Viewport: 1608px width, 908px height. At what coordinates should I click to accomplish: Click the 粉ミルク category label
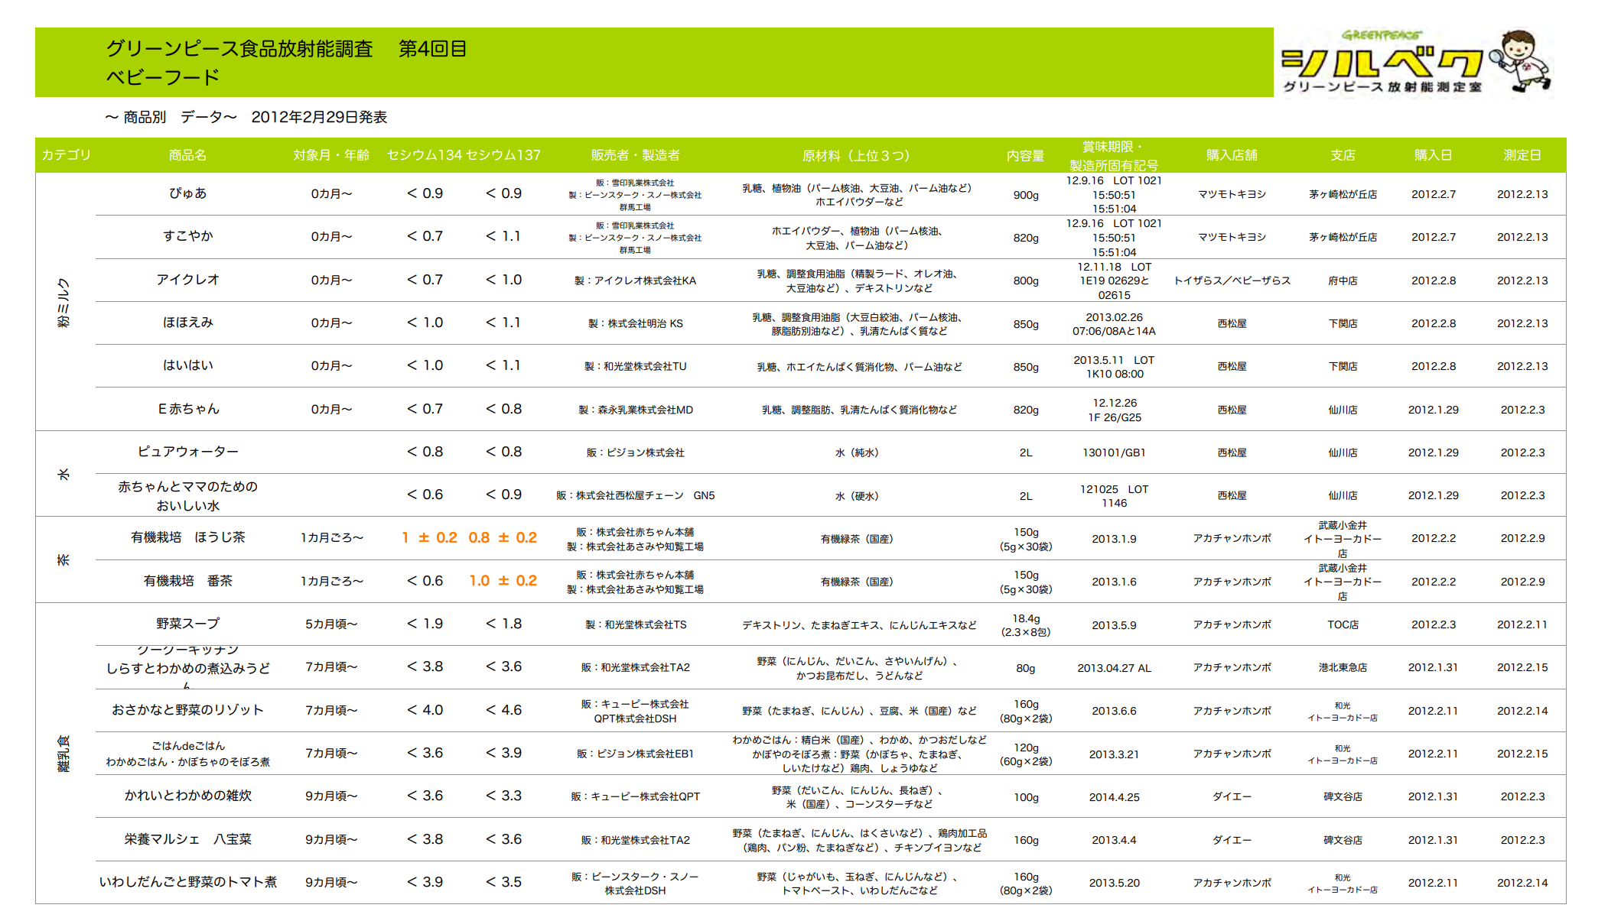[x=63, y=303]
